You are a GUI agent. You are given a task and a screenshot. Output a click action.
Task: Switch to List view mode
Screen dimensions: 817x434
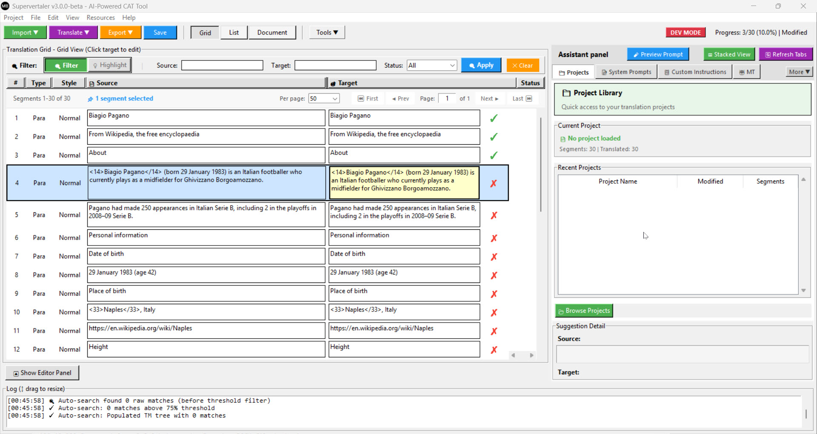click(234, 33)
